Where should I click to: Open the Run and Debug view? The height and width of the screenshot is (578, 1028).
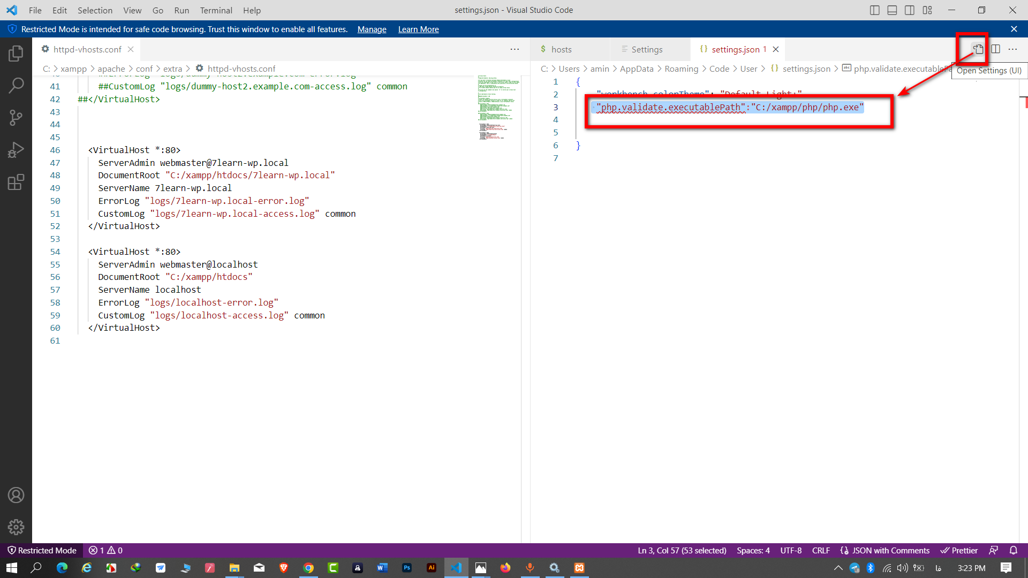point(16,150)
